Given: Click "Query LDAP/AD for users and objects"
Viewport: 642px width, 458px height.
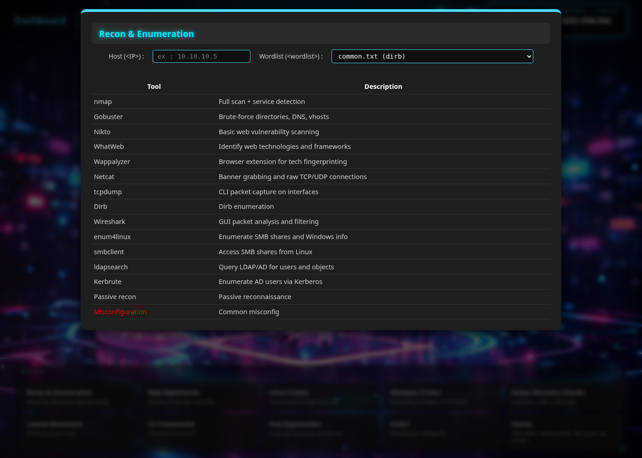Looking at the screenshot, I should point(277,267).
